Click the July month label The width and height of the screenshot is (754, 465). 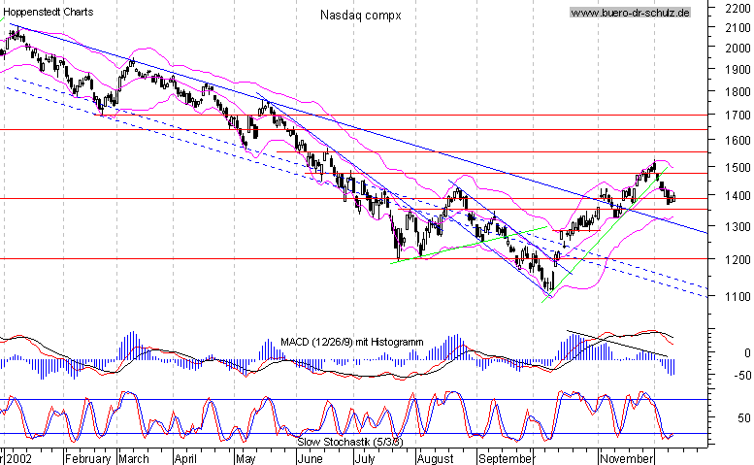click(x=365, y=459)
